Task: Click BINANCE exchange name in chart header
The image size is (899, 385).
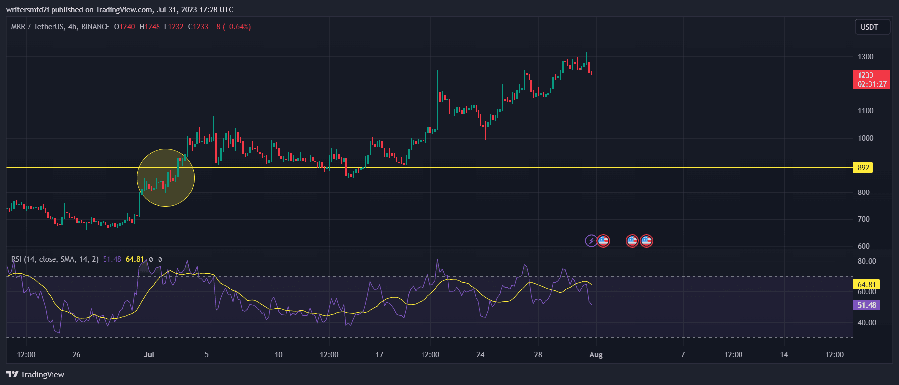Action: tap(96, 27)
